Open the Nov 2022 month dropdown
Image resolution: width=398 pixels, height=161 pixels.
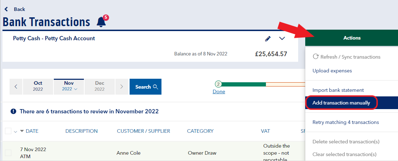coord(69,87)
